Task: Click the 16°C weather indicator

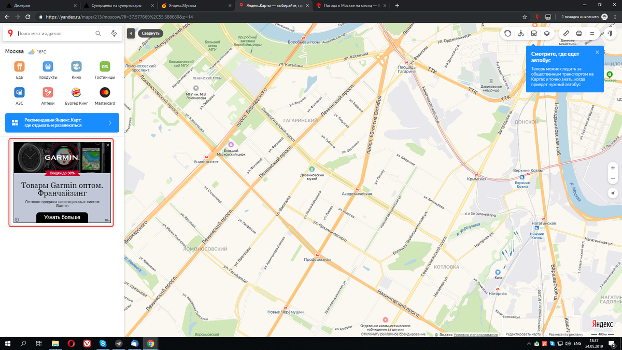Action: [37, 52]
